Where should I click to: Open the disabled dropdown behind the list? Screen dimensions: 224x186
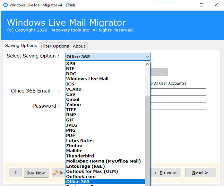point(159,72)
